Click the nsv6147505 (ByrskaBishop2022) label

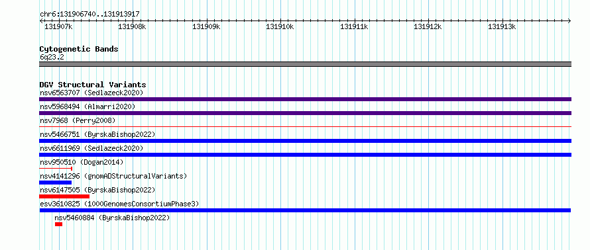click(x=97, y=190)
